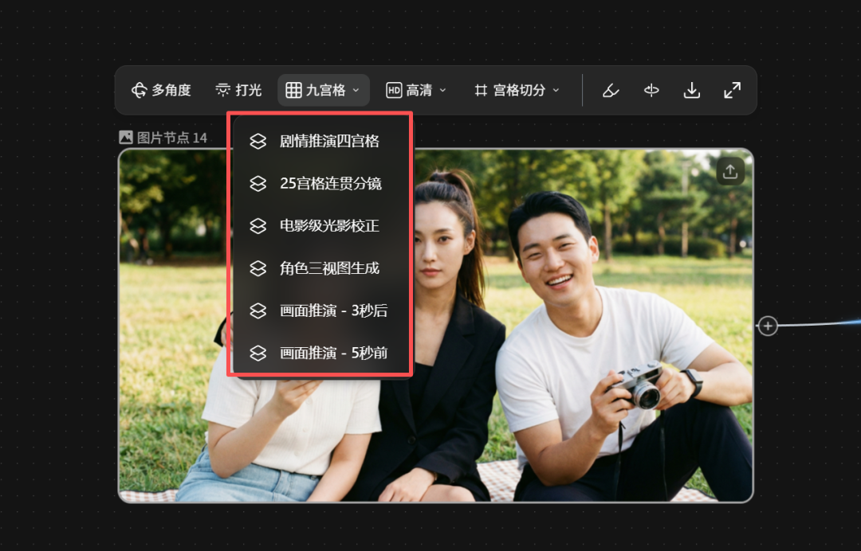Select the brush editing icon on toolbar
Screen dimensions: 861x551
[611, 90]
